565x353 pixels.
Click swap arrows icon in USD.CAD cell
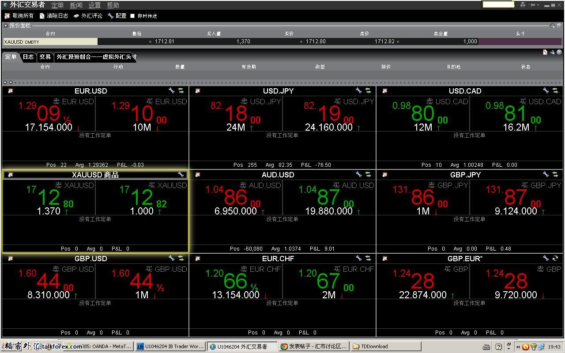coord(555,90)
